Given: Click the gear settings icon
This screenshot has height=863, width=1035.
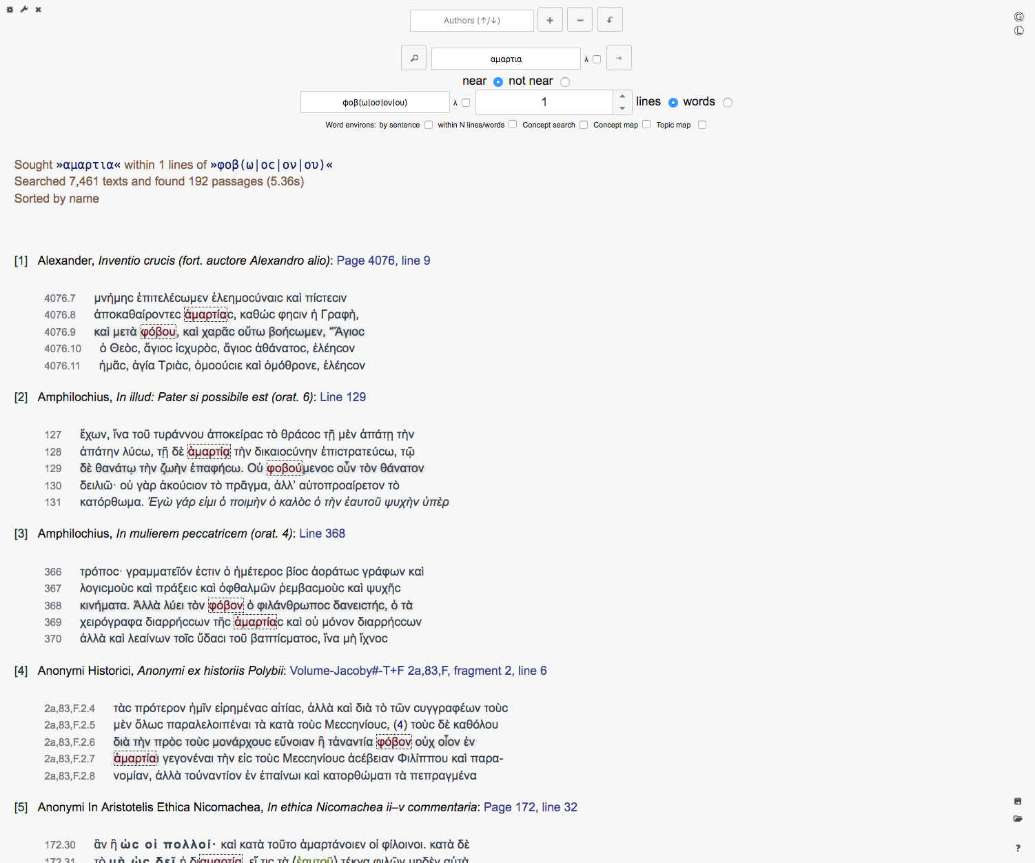Looking at the screenshot, I should click(x=10, y=10).
